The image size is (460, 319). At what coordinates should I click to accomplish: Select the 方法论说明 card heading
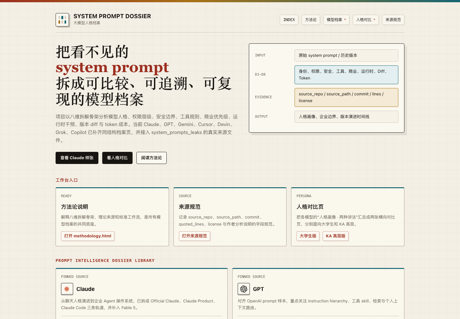coord(74,207)
